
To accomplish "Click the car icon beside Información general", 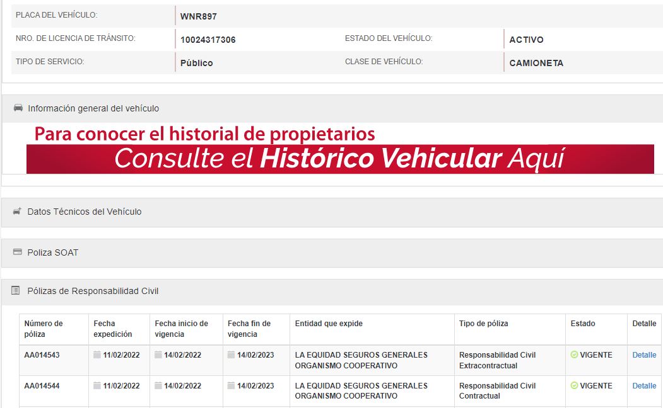I will click(x=18, y=108).
